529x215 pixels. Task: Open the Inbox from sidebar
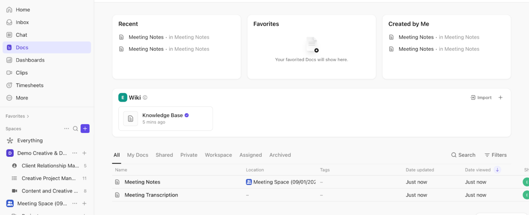tap(22, 22)
